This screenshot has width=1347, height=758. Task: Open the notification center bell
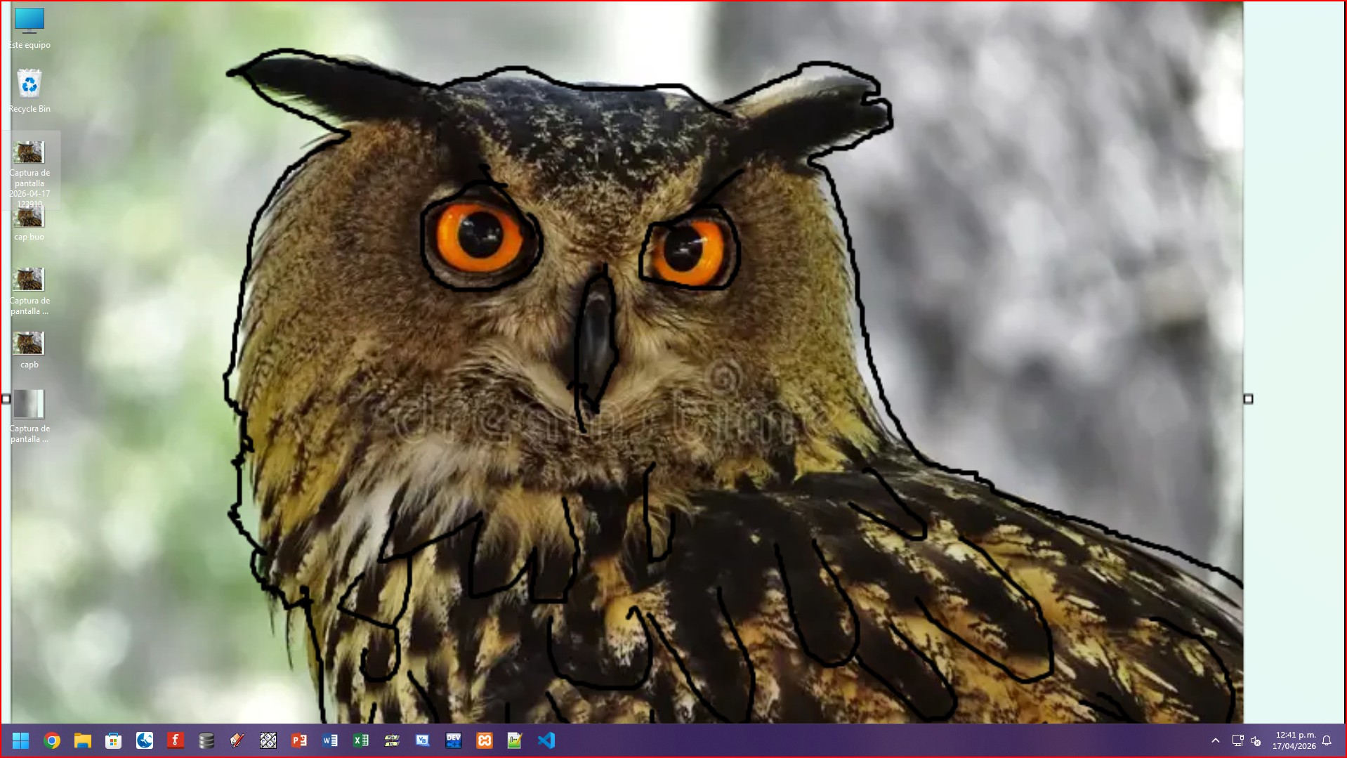(1327, 740)
